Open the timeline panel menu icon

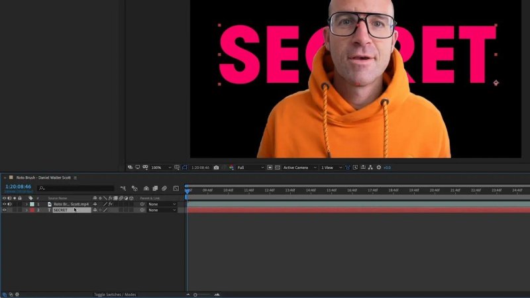(x=76, y=177)
